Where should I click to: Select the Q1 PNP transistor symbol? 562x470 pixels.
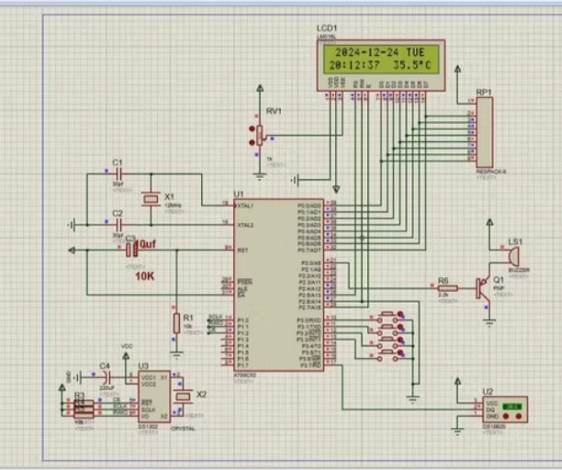(x=483, y=289)
